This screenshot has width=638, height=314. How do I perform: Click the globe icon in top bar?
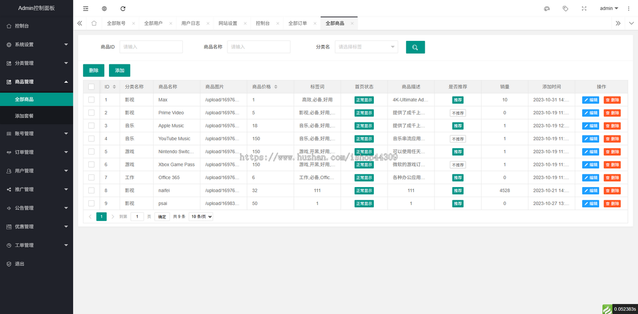[x=104, y=9]
